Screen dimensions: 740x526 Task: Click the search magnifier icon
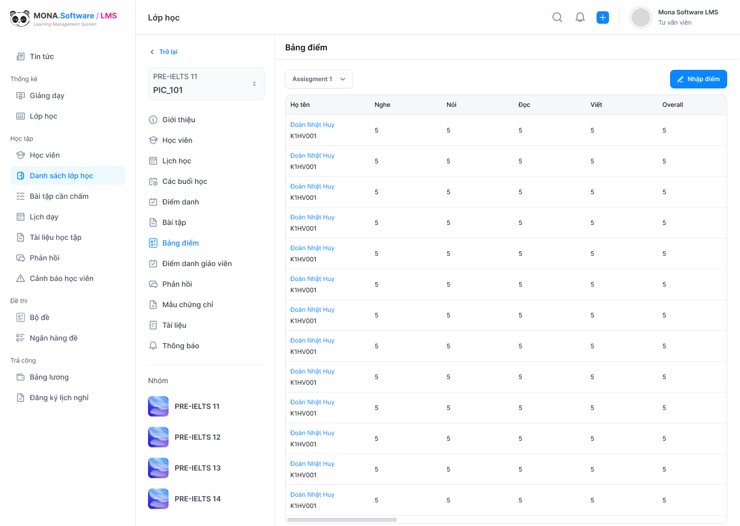click(x=557, y=17)
